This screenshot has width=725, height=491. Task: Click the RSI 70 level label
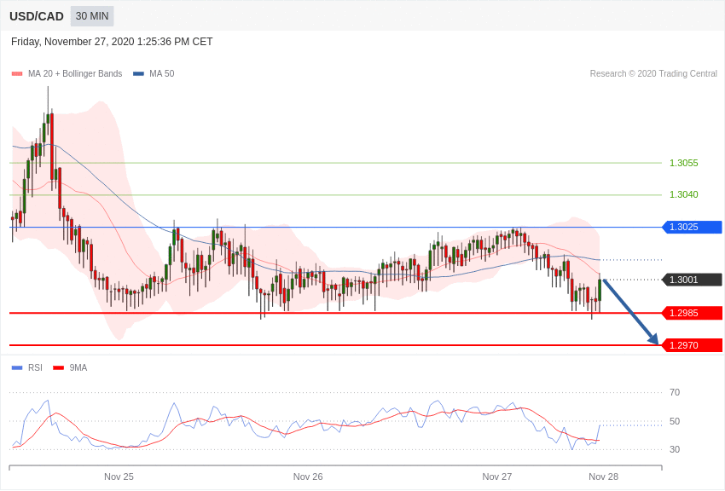(675, 392)
